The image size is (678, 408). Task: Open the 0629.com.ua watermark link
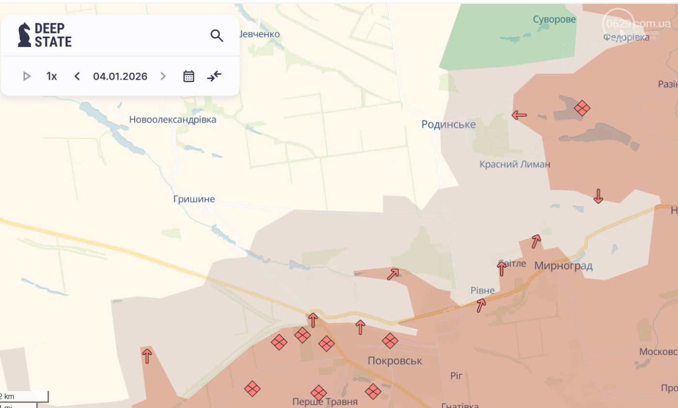635,24
